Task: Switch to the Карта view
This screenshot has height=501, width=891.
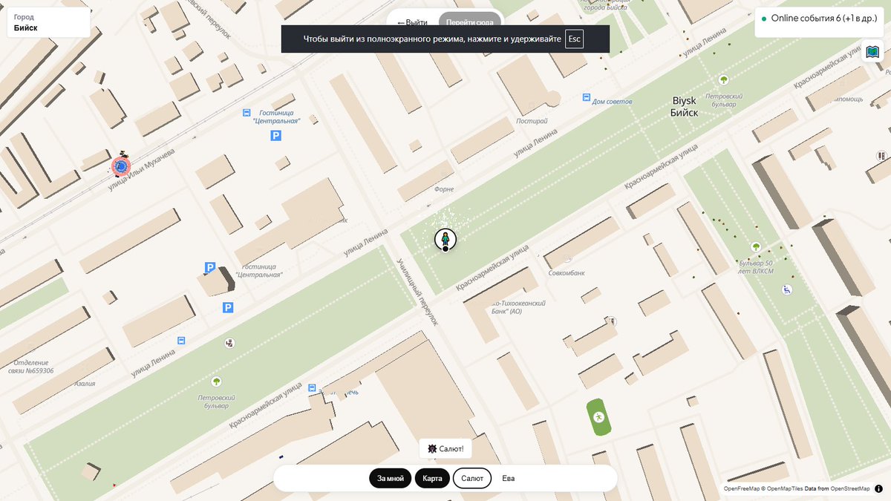Action: point(432,479)
